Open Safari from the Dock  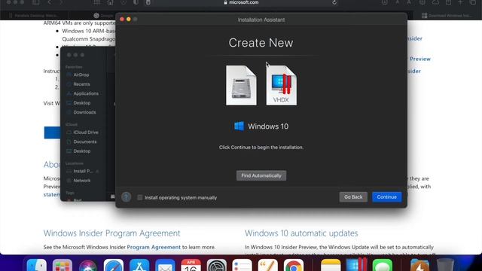click(x=114, y=266)
